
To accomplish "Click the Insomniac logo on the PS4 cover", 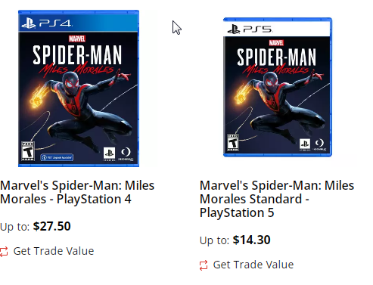I will click(x=126, y=154).
